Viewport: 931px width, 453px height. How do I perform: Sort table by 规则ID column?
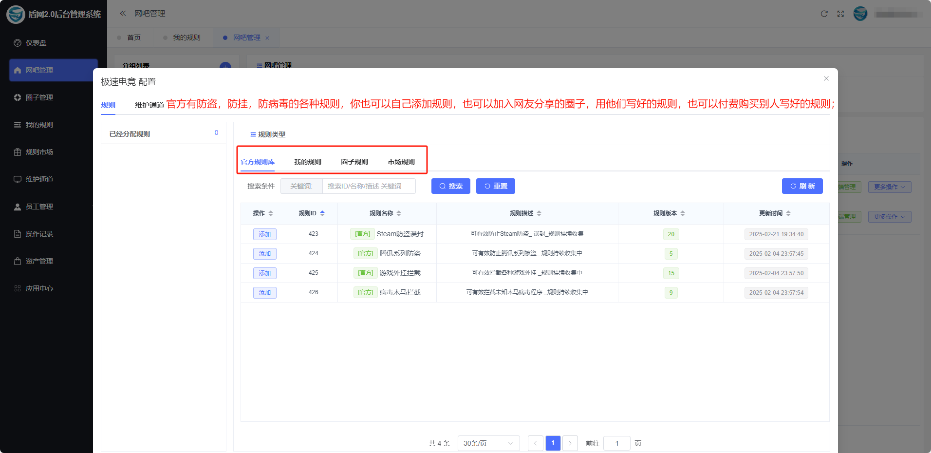322,213
